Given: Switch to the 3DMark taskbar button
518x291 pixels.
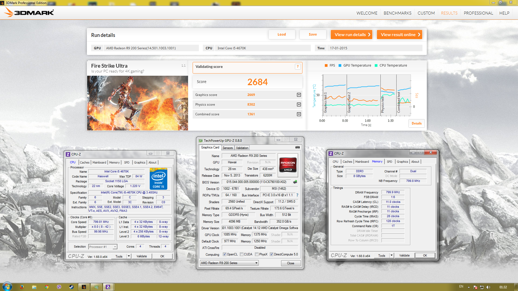Looking at the screenshot, I should point(84,287).
